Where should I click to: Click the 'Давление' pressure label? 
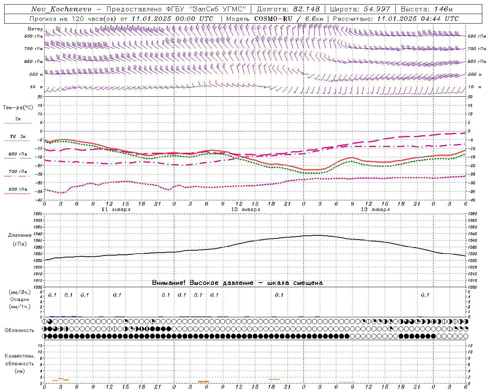[20, 235]
